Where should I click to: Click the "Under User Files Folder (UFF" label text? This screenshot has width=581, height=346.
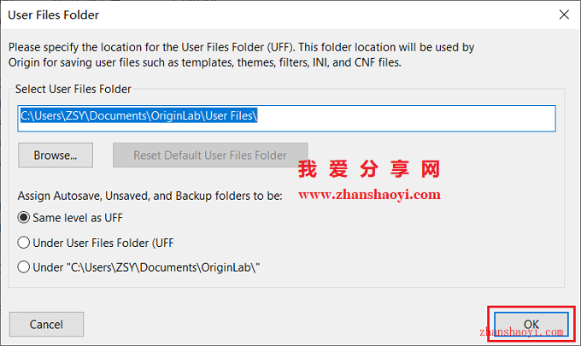[103, 243]
